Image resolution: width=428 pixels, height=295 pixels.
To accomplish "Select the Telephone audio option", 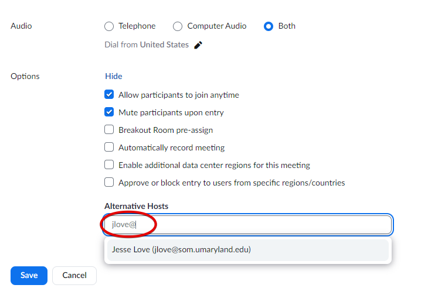I will 109,26.
